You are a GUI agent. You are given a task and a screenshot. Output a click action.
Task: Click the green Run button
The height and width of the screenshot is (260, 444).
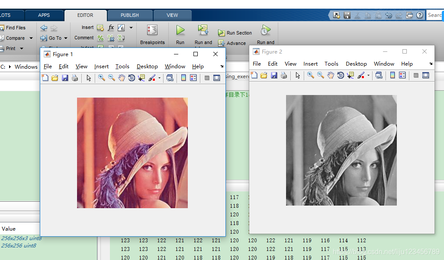tap(180, 35)
